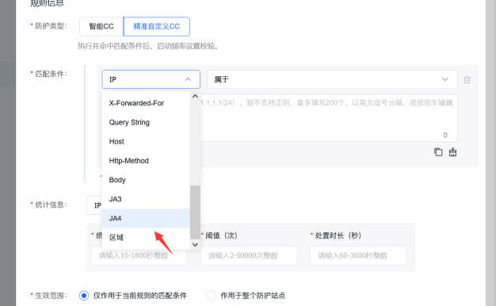Select 作用于整个防护站点 radio option
Screen dimensions: 496x306
(211, 296)
